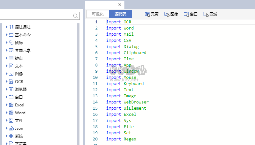Click the Json file icon
Viewport: 255px width, 145px height.
[11, 128]
